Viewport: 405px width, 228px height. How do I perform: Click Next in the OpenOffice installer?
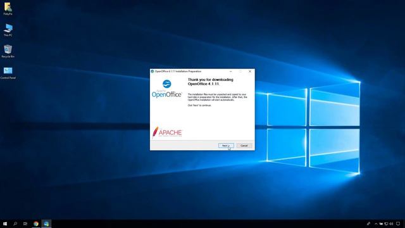pos(226,146)
